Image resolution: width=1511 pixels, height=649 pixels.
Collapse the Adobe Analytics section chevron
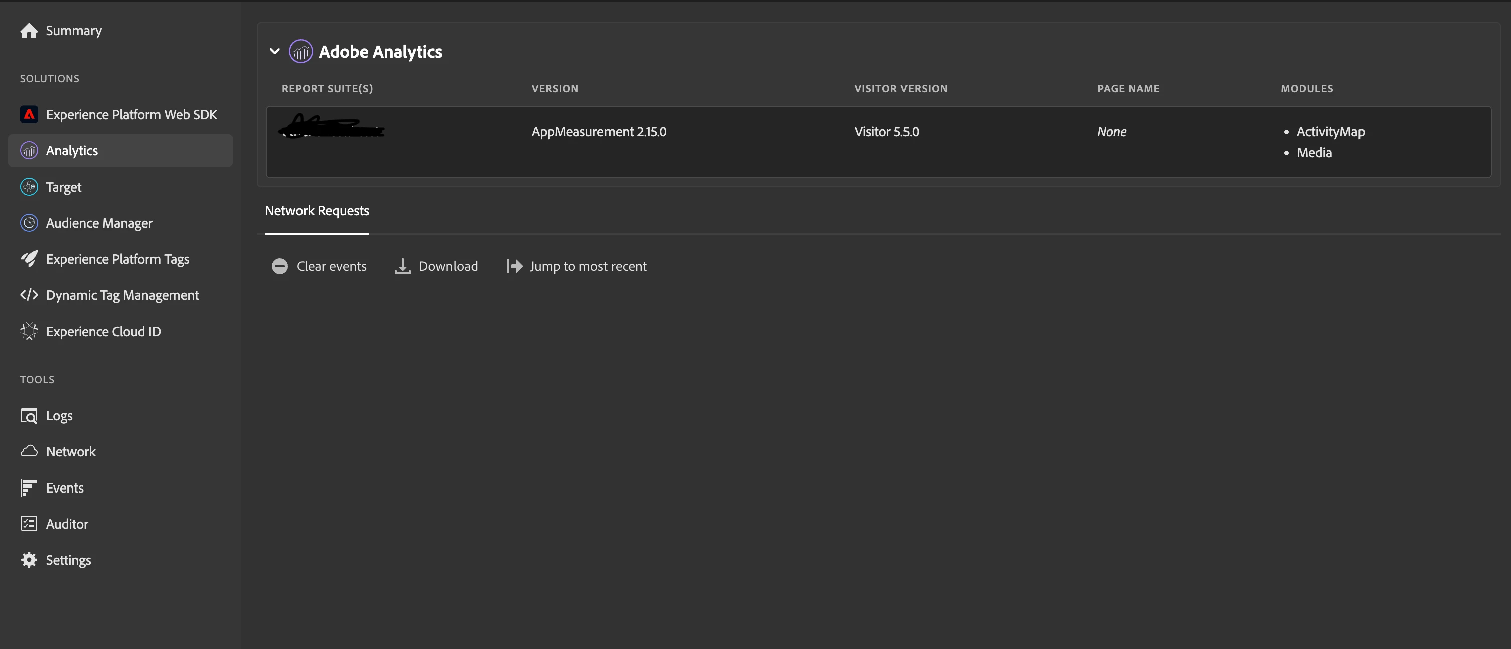click(x=274, y=52)
